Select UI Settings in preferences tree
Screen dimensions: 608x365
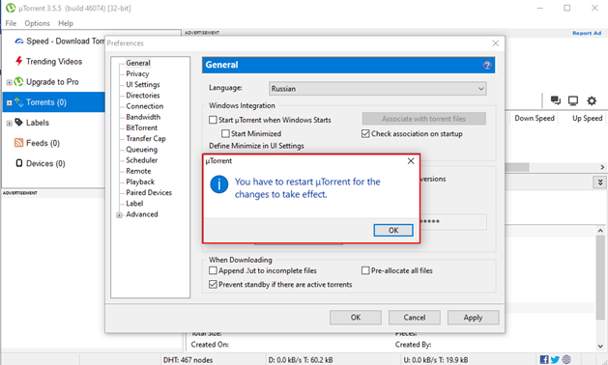click(143, 84)
